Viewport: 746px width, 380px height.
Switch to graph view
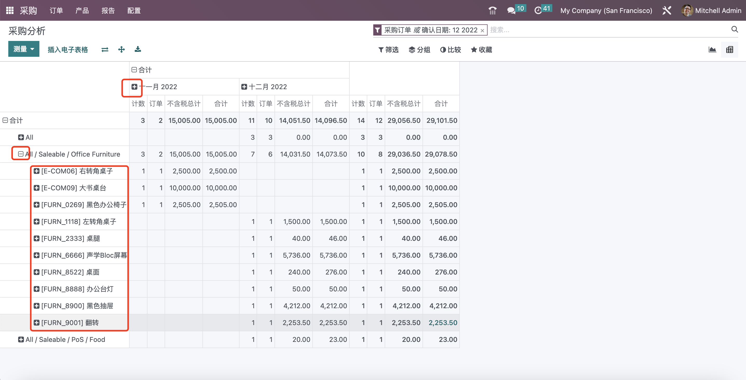point(712,50)
